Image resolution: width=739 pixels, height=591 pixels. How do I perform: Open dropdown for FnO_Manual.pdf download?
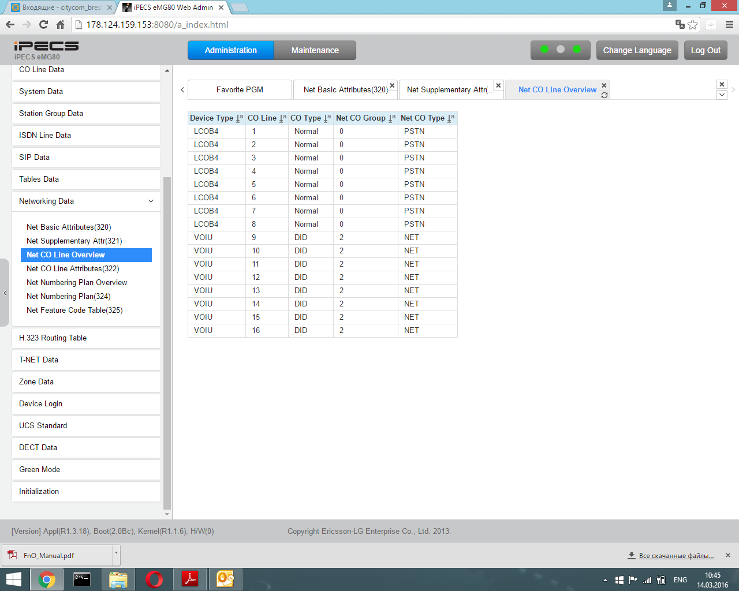click(116, 553)
